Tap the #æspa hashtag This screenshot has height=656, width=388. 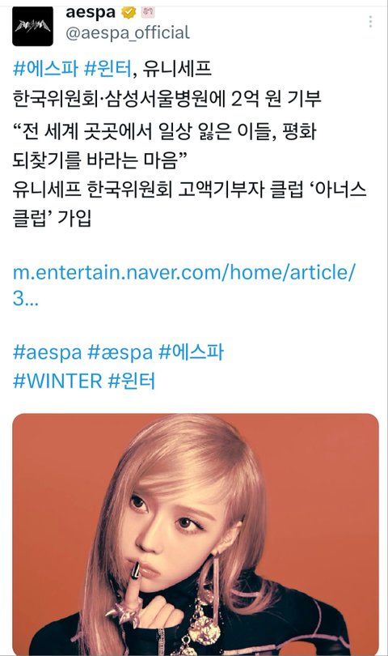pyautogui.click(x=120, y=352)
